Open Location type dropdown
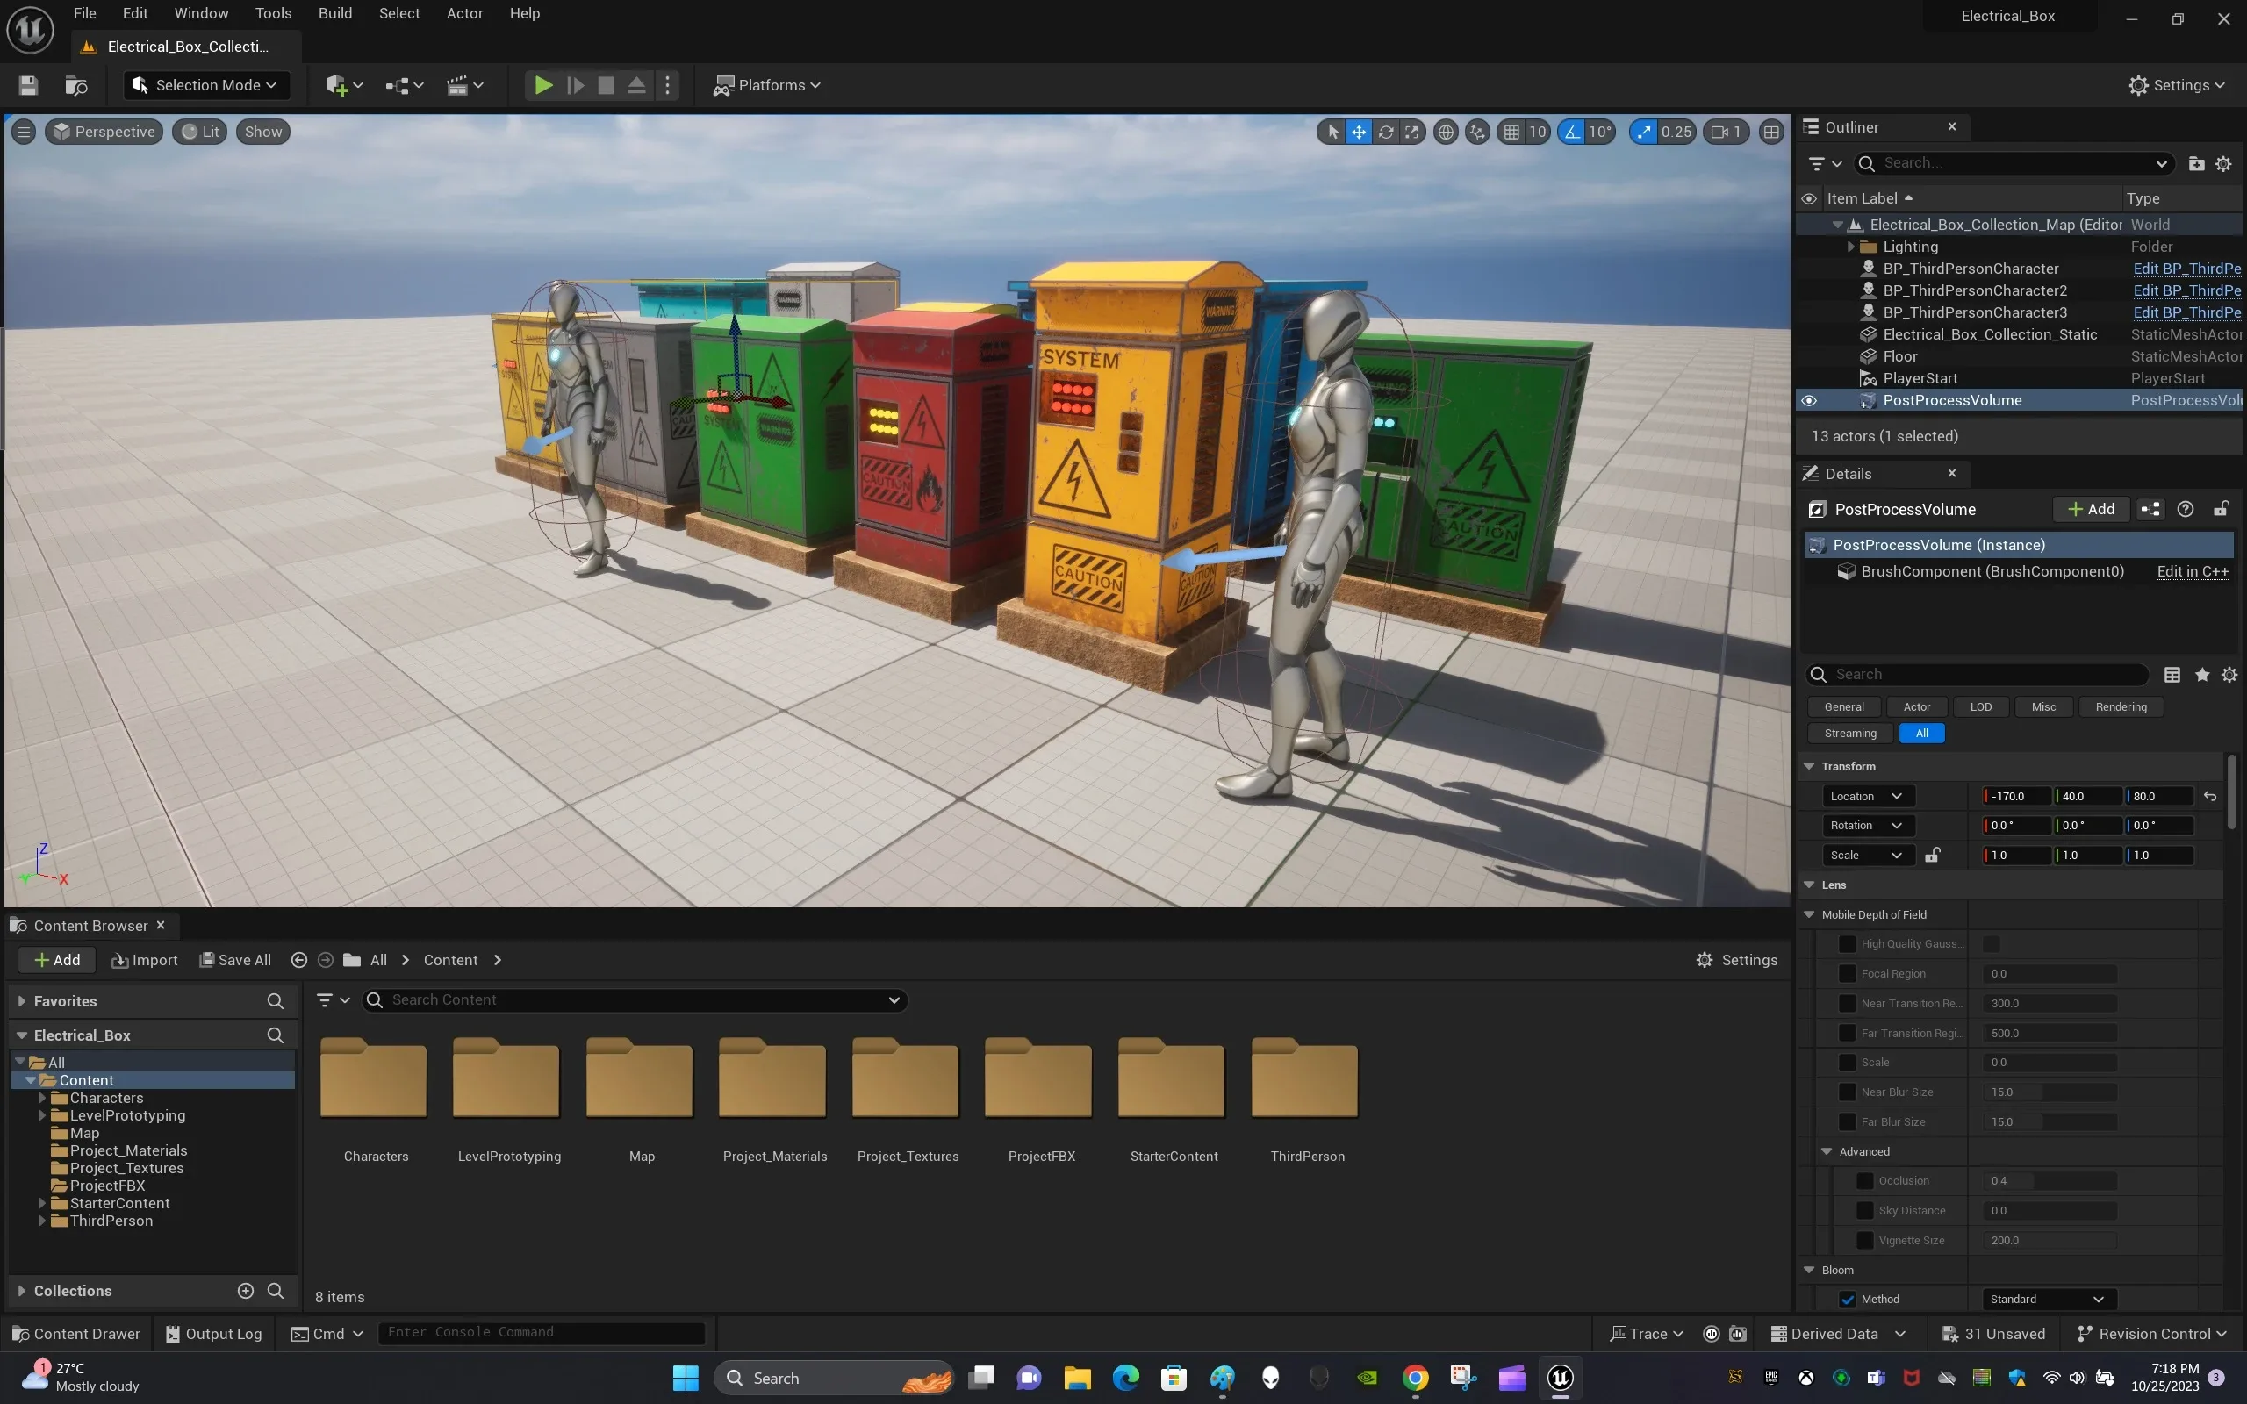This screenshot has width=2247, height=1404. pyautogui.click(x=1867, y=797)
